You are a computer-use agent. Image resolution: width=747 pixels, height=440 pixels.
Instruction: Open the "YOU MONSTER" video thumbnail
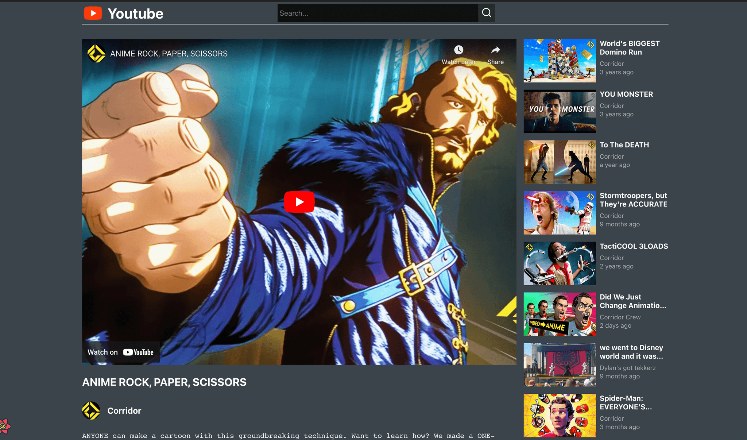pyautogui.click(x=559, y=112)
